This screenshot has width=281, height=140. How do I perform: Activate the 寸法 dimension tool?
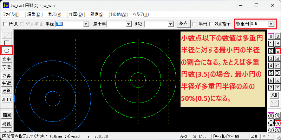(x=7, y=66)
